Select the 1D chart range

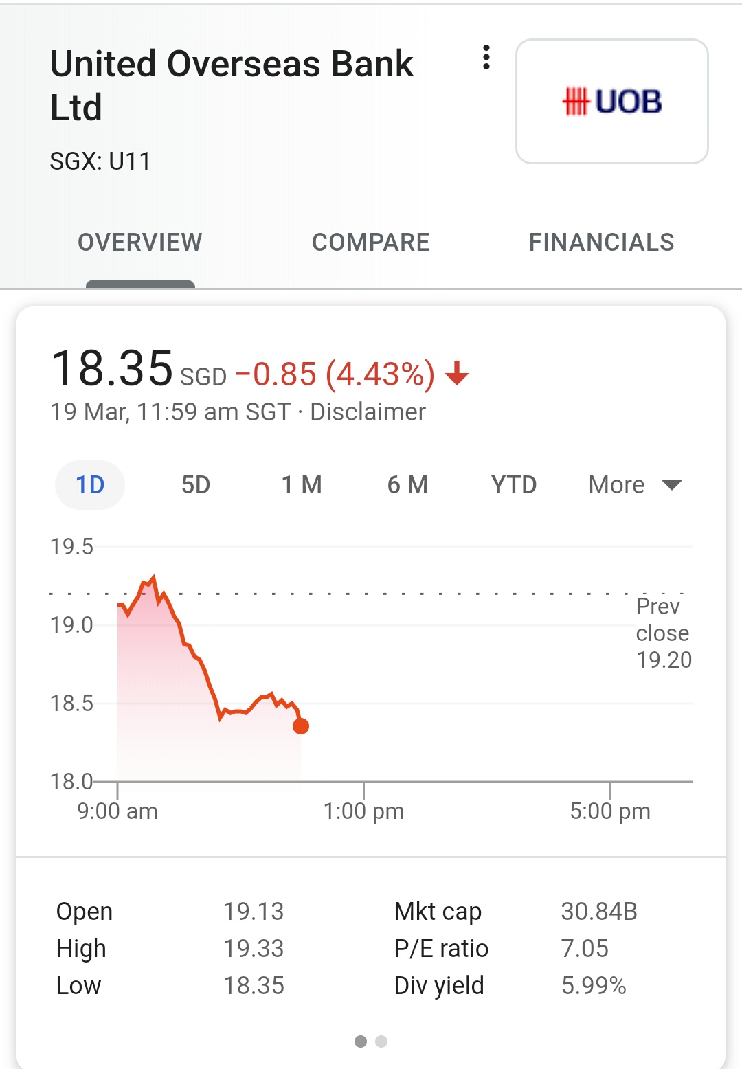pyautogui.click(x=90, y=485)
